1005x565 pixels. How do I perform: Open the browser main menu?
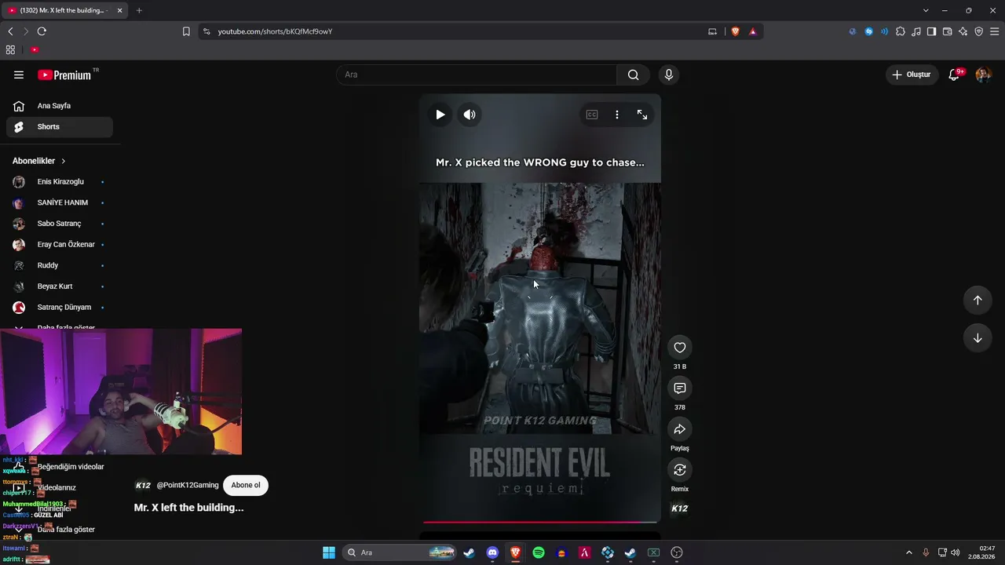(x=995, y=31)
